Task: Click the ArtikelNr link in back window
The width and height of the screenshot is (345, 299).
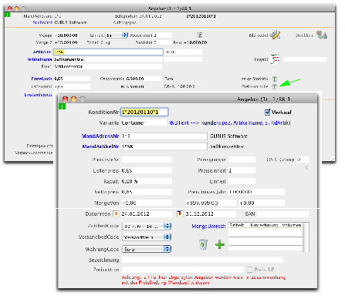Action: click(42, 52)
